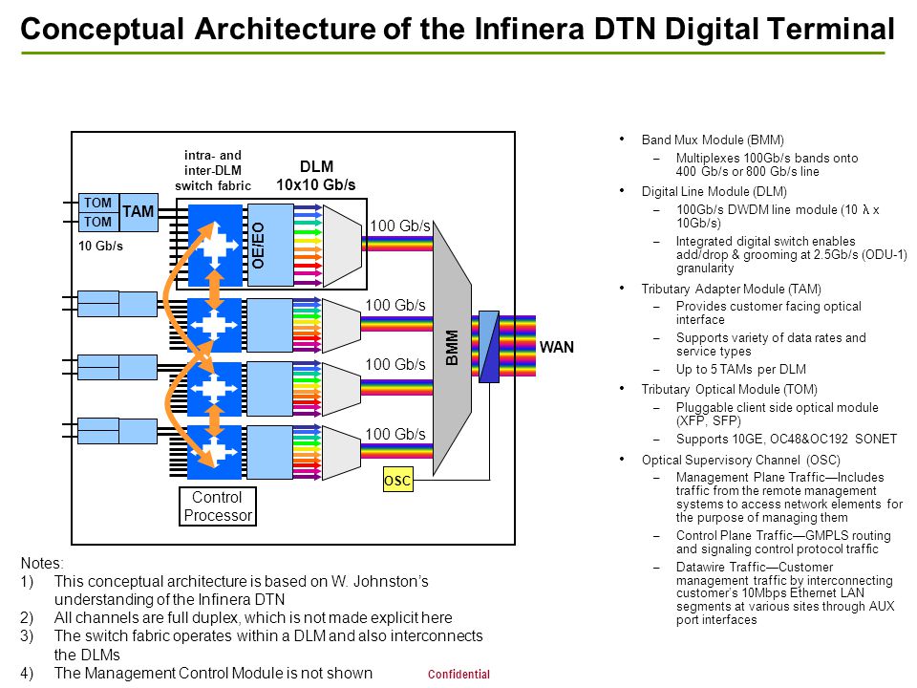
Task: Select 'Management Plane Traffic' sub-bullet
Action: click(x=790, y=497)
